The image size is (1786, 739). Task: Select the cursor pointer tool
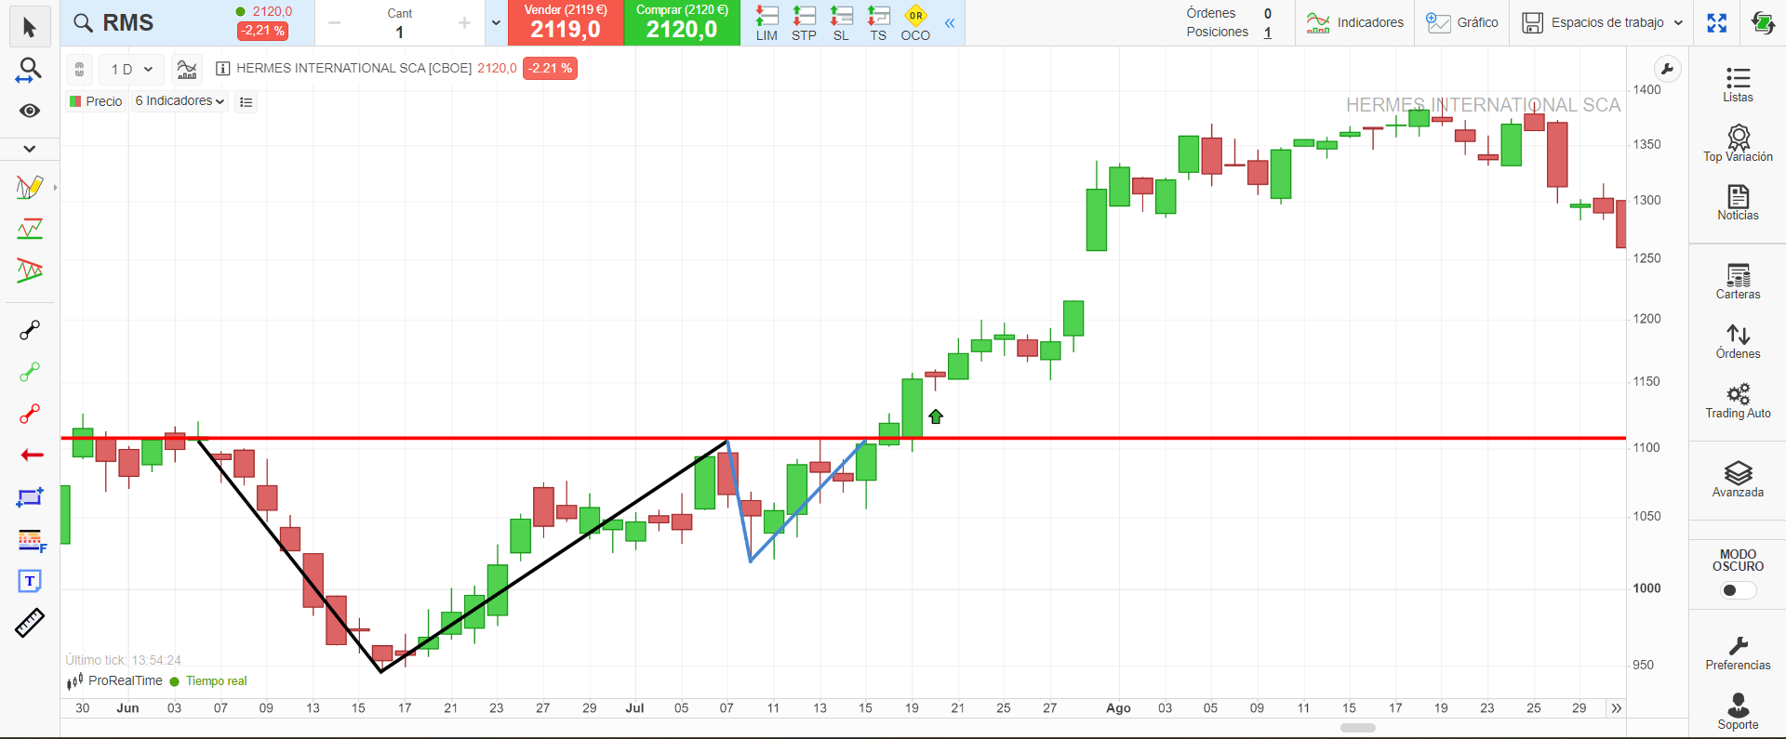click(x=30, y=28)
